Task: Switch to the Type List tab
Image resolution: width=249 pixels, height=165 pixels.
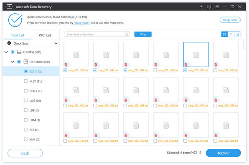Action: point(17,35)
